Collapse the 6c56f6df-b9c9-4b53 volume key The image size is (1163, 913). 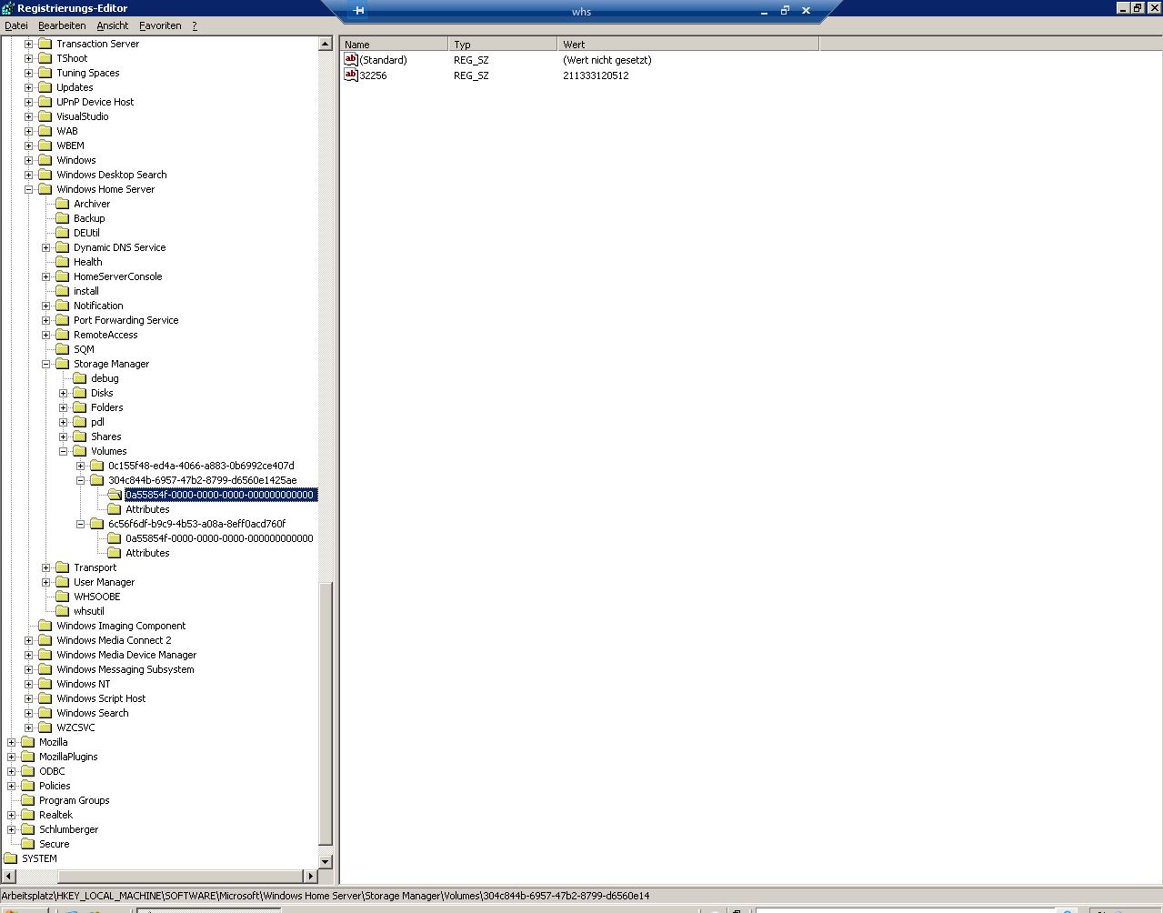[80, 524]
